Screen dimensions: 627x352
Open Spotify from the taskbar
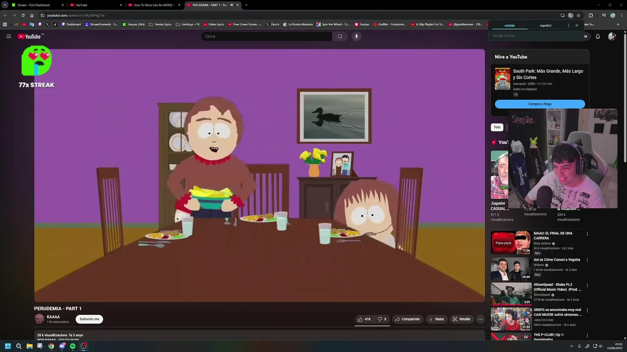72,346
